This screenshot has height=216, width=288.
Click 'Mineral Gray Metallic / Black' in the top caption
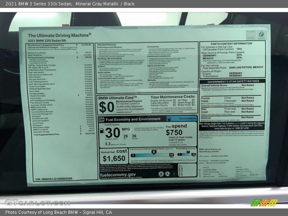[105, 4]
